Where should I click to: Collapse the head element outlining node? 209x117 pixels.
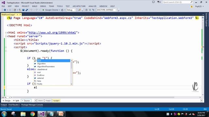click(x=6, y=36)
